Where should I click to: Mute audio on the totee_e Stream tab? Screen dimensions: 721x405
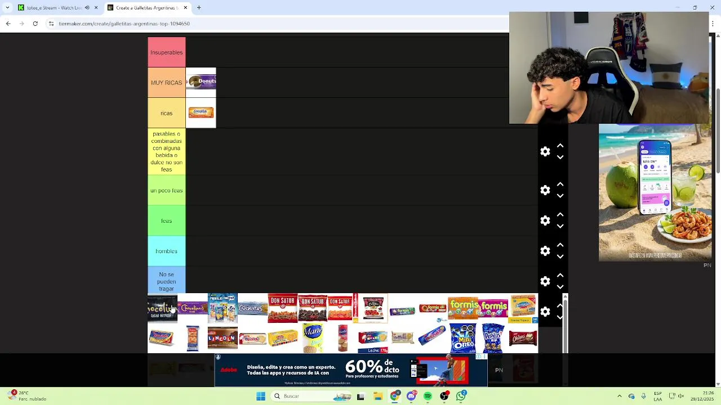(87, 8)
